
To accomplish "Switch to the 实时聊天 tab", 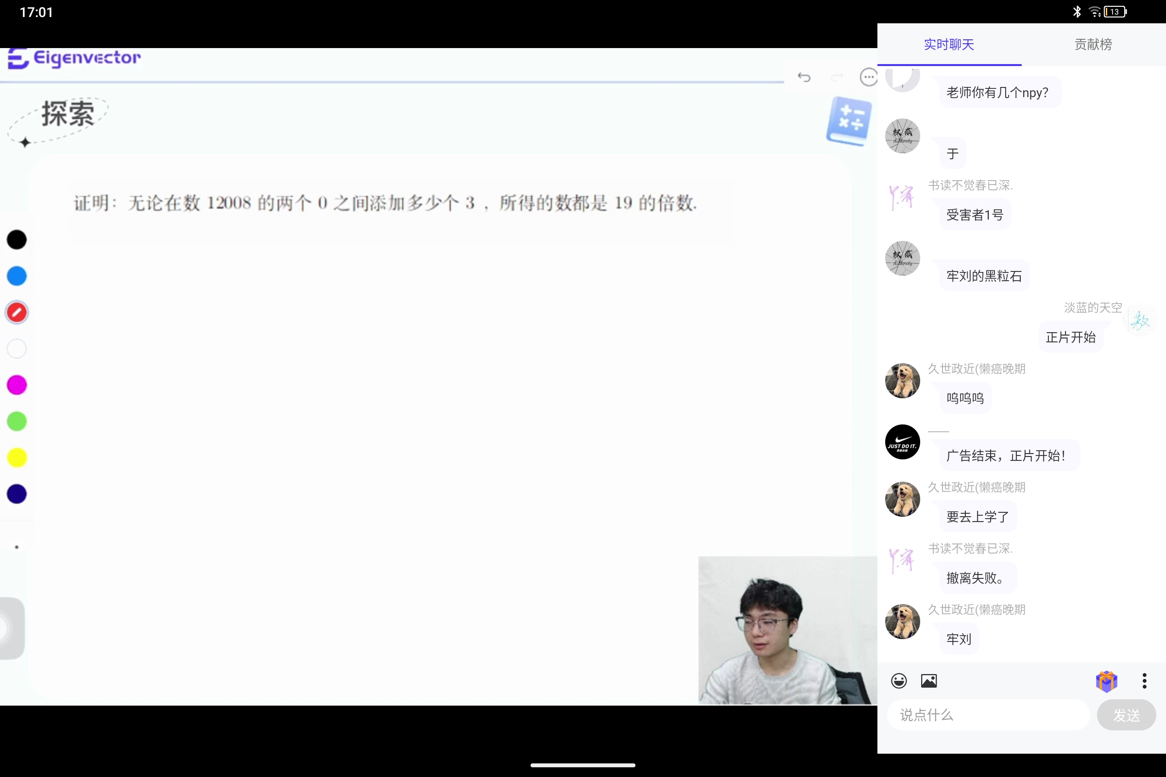I will pyautogui.click(x=949, y=45).
